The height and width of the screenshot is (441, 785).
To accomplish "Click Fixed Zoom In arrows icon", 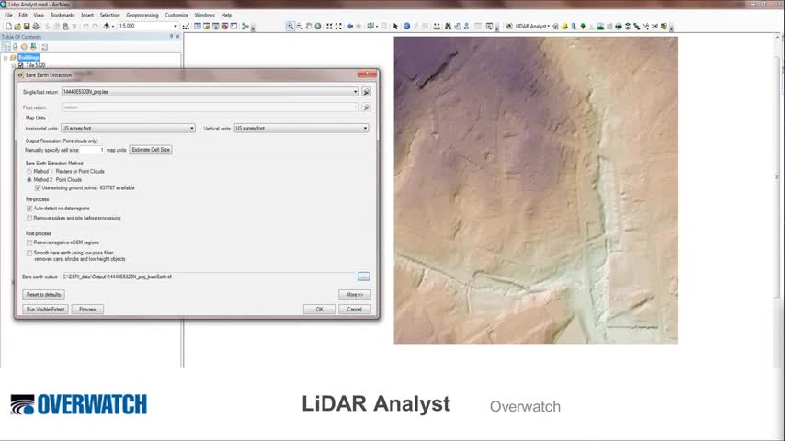I will (329, 26).
